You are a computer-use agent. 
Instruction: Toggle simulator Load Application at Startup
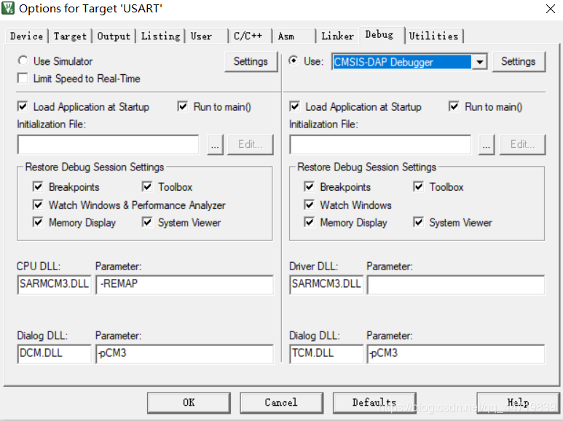[x=23, y=106]
